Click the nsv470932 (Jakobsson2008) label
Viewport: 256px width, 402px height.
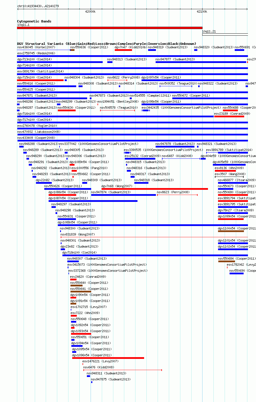click(39, 132)
